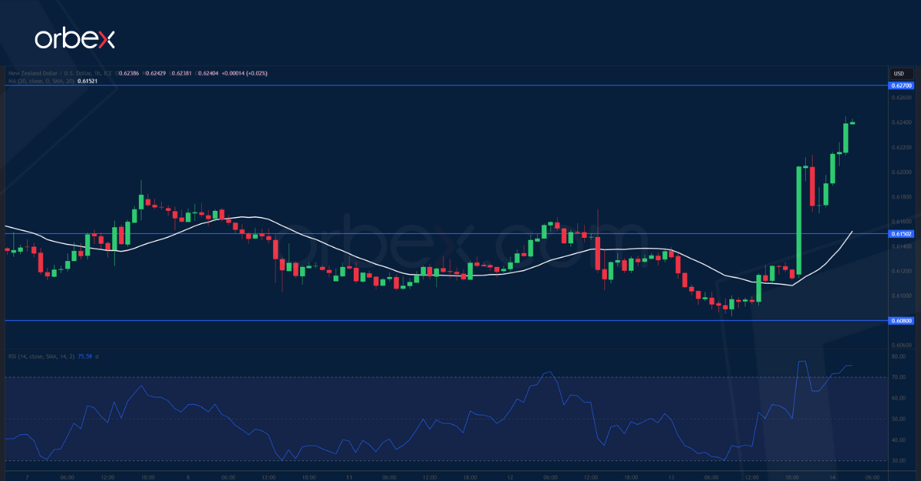Click the 0.61502 price level label
921x481 pixels.
pyautogui.click(x=901, y=233)
